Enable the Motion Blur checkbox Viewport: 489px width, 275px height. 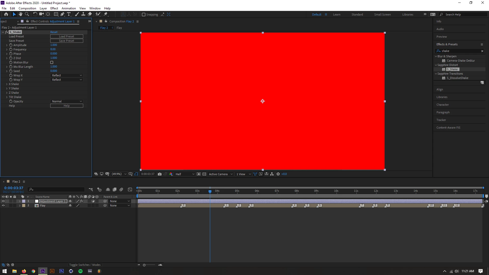[x=52, y=62]
